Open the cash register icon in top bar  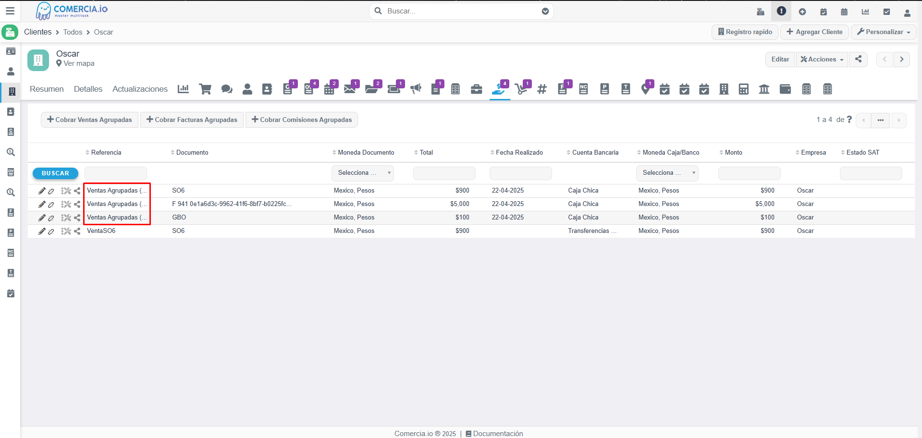tap(761, 12)
